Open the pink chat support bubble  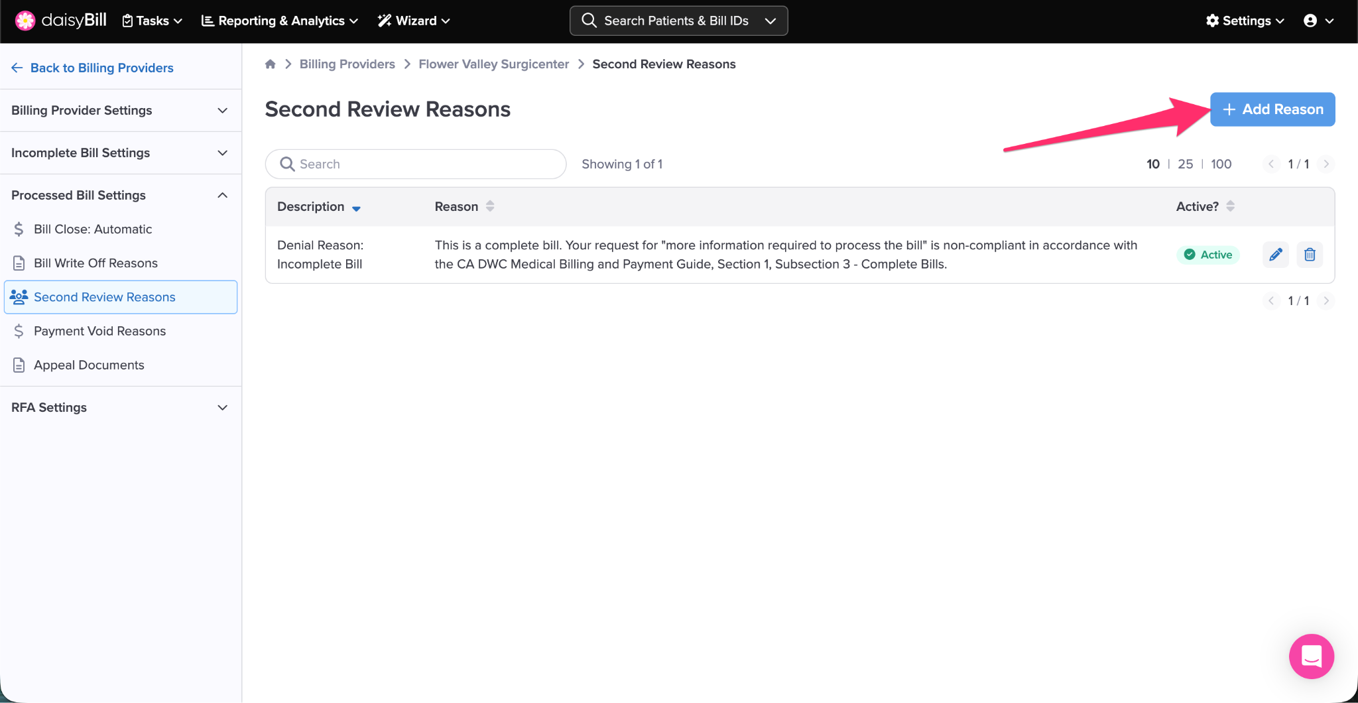point(1311,657)
